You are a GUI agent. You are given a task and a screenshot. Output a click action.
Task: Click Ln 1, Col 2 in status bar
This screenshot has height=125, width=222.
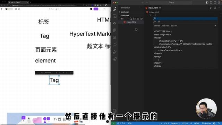click(x=164, y=123)
